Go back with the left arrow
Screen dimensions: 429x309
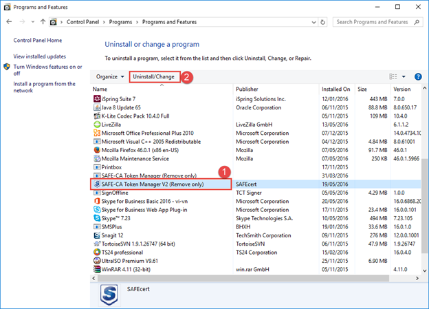tap(9, 21)
